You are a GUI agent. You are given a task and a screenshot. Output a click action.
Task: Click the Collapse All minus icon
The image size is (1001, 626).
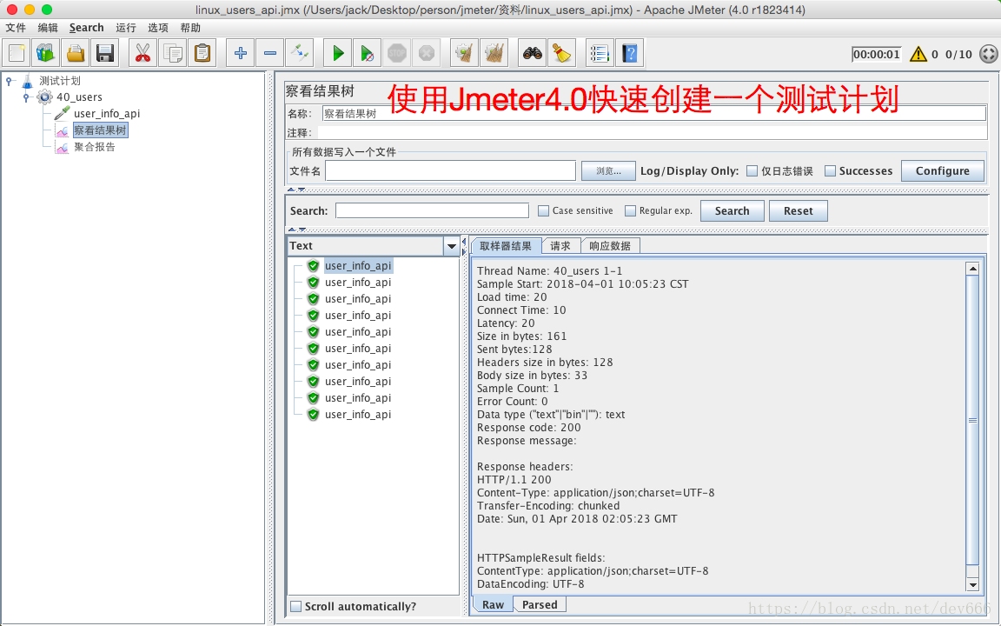coord(269,53)
